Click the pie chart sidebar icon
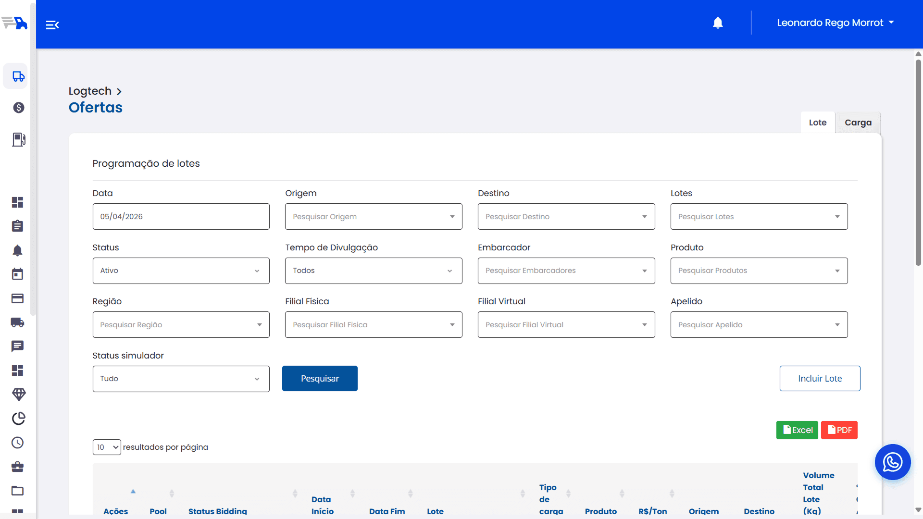 click(x=18, y=419)
